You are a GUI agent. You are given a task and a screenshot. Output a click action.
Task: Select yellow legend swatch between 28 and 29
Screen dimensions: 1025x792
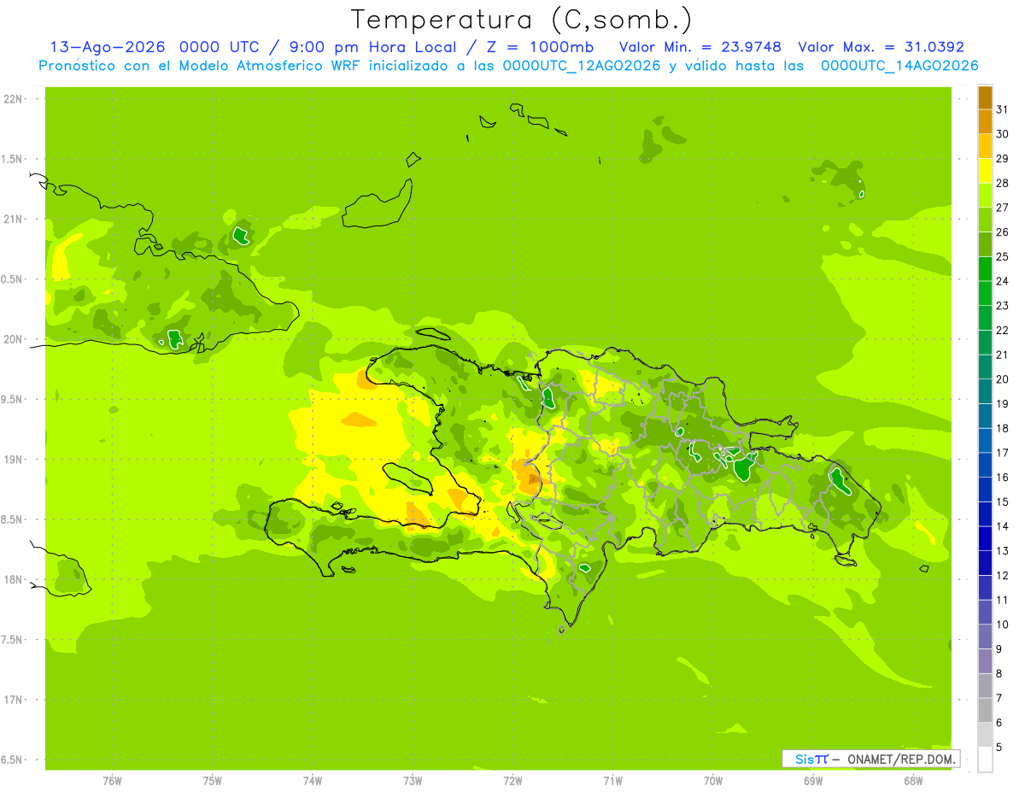pyautogui.click(x=985, y=172)
